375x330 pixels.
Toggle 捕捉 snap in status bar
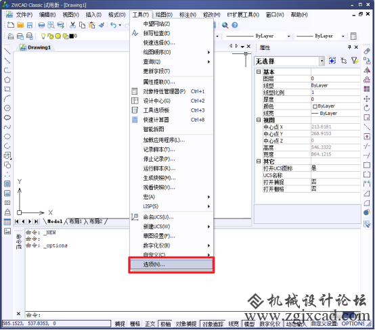point(120,324)
